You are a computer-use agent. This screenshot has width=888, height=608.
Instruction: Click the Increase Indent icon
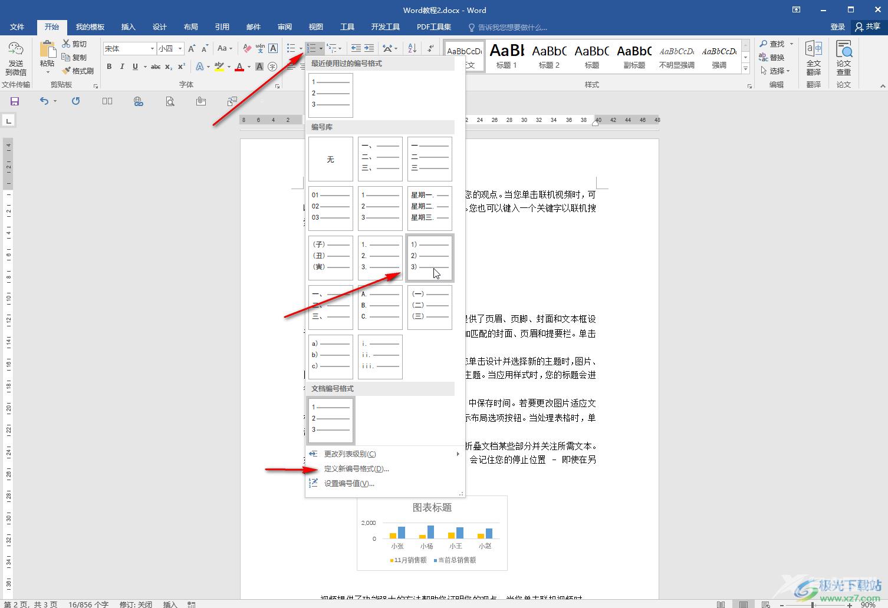(x=369, y=48)
